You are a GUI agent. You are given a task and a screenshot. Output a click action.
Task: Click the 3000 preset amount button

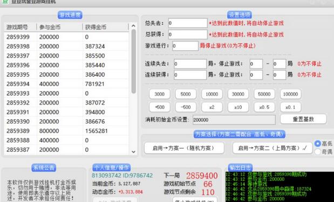tap(160, 94)
